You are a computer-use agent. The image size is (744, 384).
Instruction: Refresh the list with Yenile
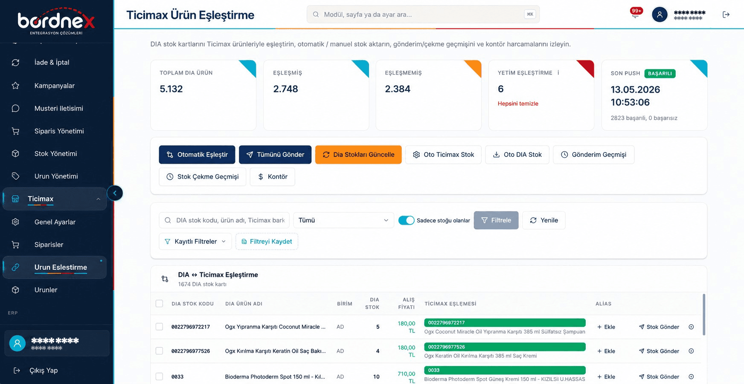(x=544, y=220)
